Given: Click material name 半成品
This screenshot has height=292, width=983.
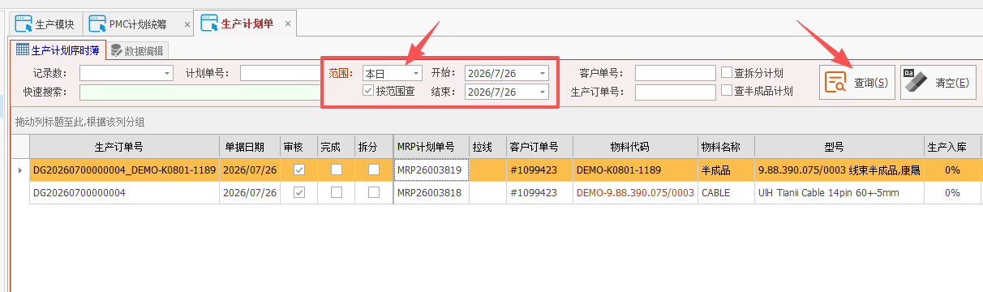Looking at the screenshot, I should [x=726, y=170].
